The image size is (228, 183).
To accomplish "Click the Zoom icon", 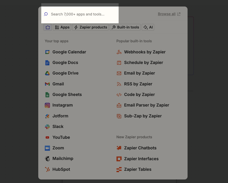I will pyautogui.click(x=47, y=148).
